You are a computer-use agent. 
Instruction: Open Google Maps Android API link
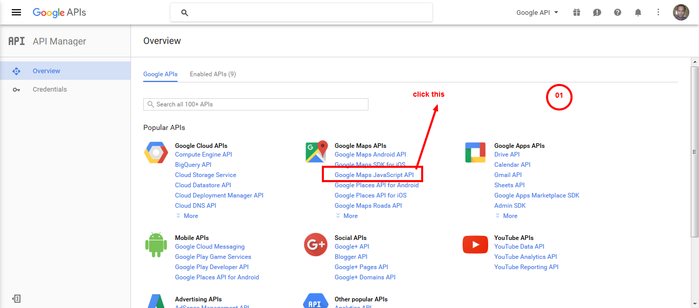(370, 155)
